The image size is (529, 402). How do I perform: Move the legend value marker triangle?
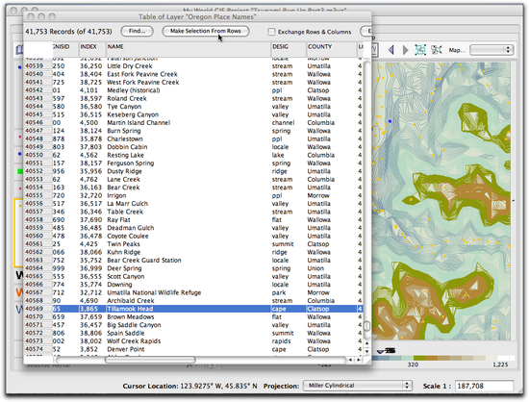coord(381,351)
